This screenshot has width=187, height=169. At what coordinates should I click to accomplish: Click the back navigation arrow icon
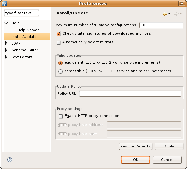(x=165, y=14)
